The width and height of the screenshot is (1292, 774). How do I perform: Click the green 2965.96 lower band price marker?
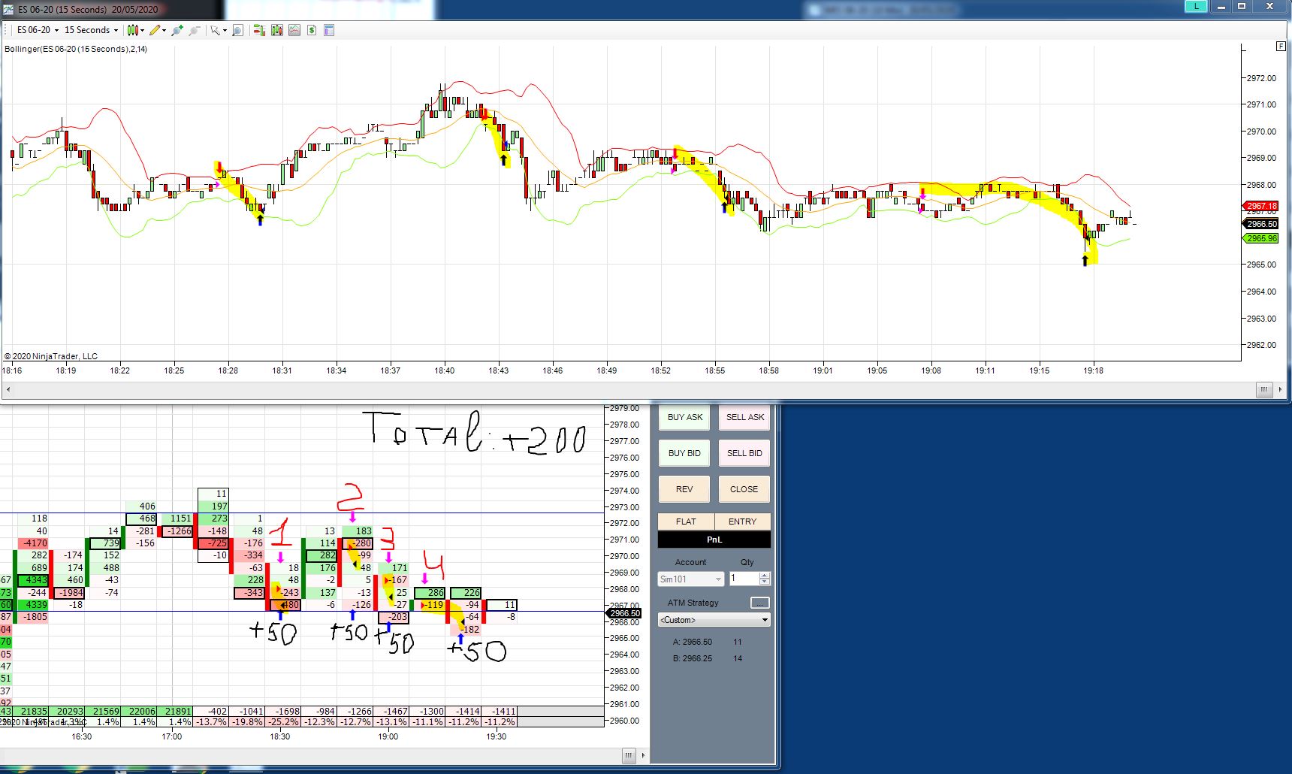pyautogui.click(x=1261, y=238)
